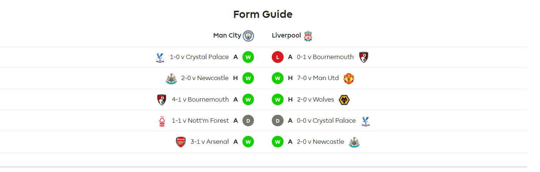Viewport: 540px width, 172px height.
Task: Select the Man City team name
Action: click(227, 35)
